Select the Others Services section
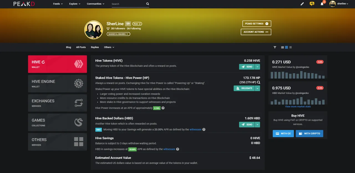The height and width of the screenshot is (173, 355). coord(57,142)
